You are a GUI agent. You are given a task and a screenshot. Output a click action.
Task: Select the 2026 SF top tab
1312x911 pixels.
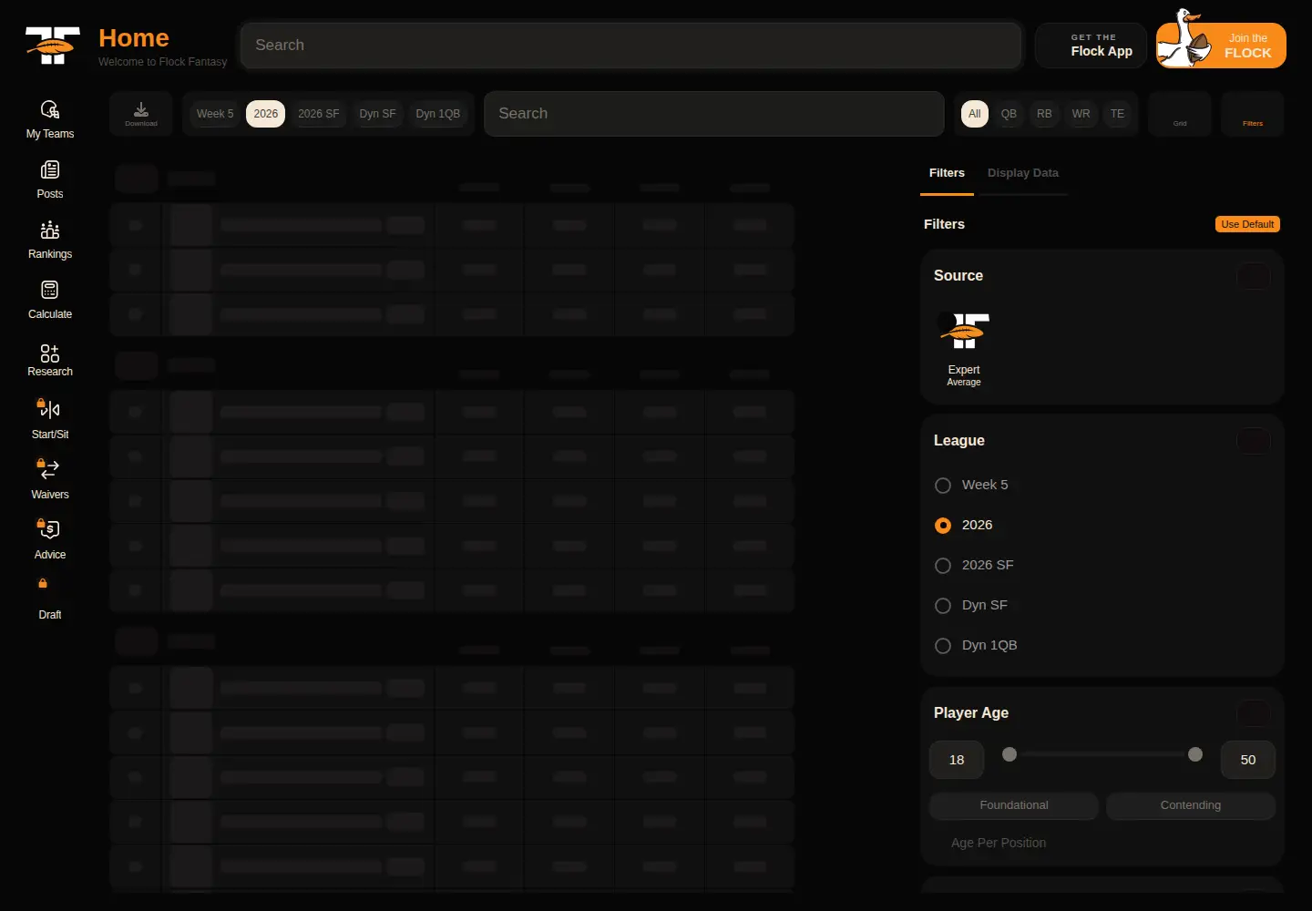319,114
